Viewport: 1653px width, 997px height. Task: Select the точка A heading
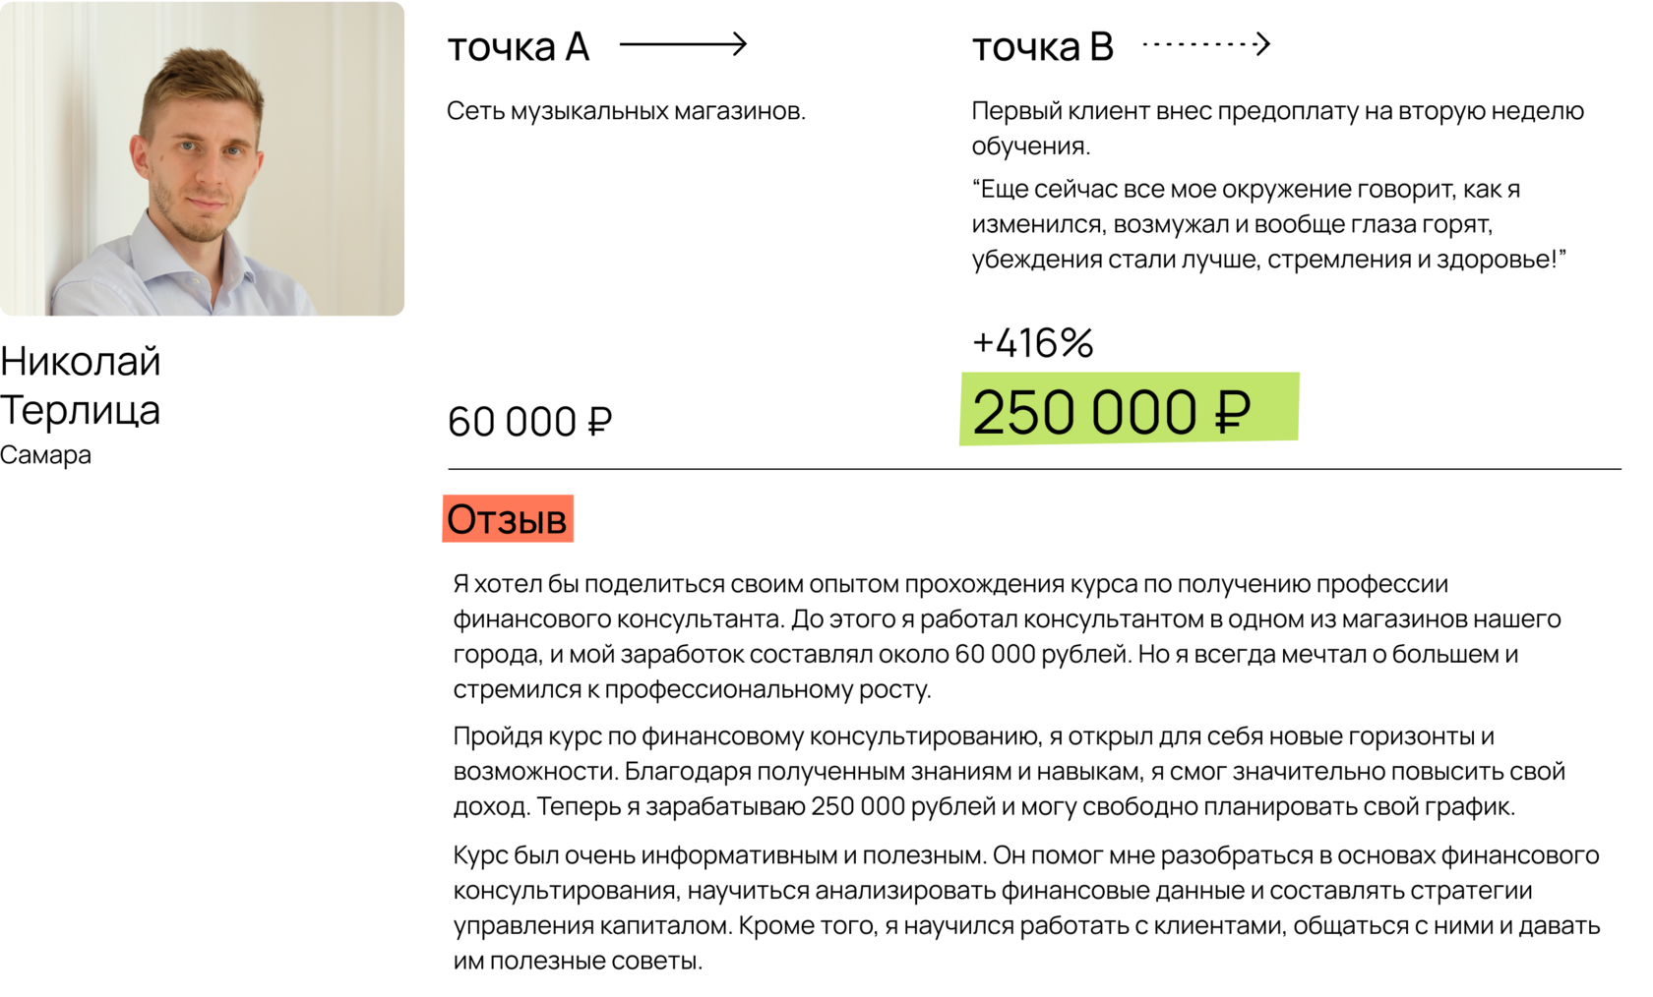point(519,47)
